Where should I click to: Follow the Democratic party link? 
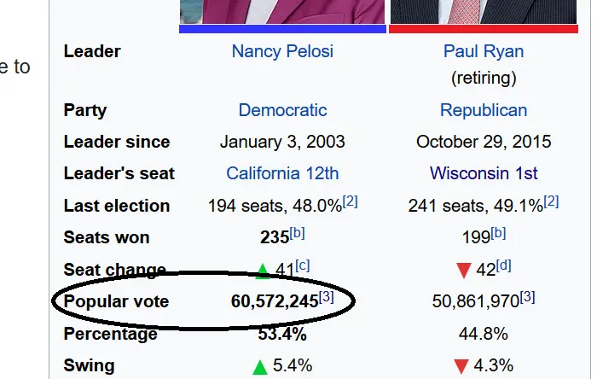(x=282, y=110)
